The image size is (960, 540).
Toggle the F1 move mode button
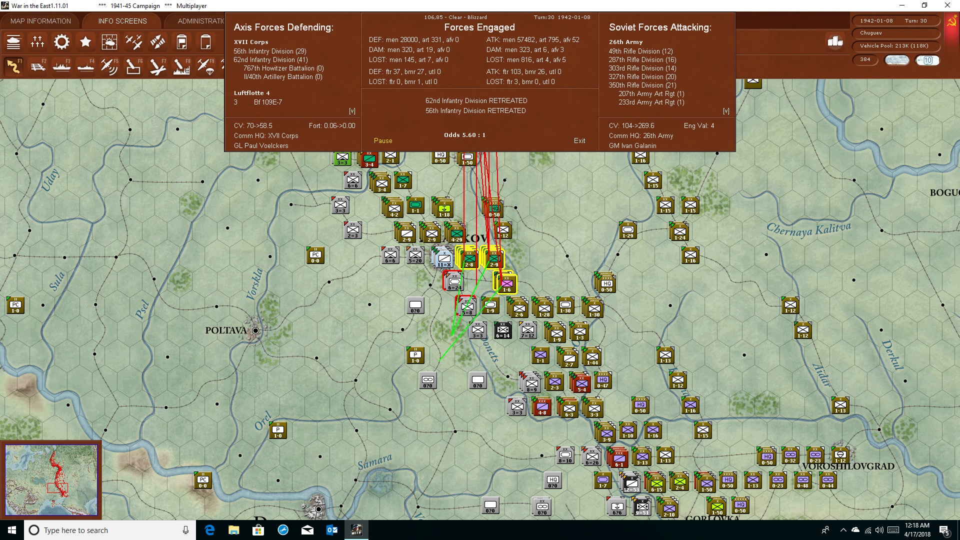(13, 66)
